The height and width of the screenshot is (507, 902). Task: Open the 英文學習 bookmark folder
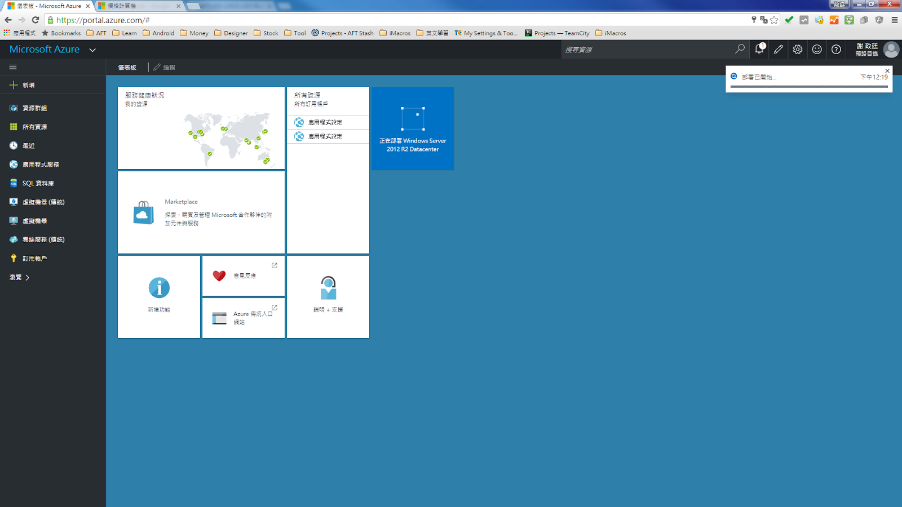[432, 33]
